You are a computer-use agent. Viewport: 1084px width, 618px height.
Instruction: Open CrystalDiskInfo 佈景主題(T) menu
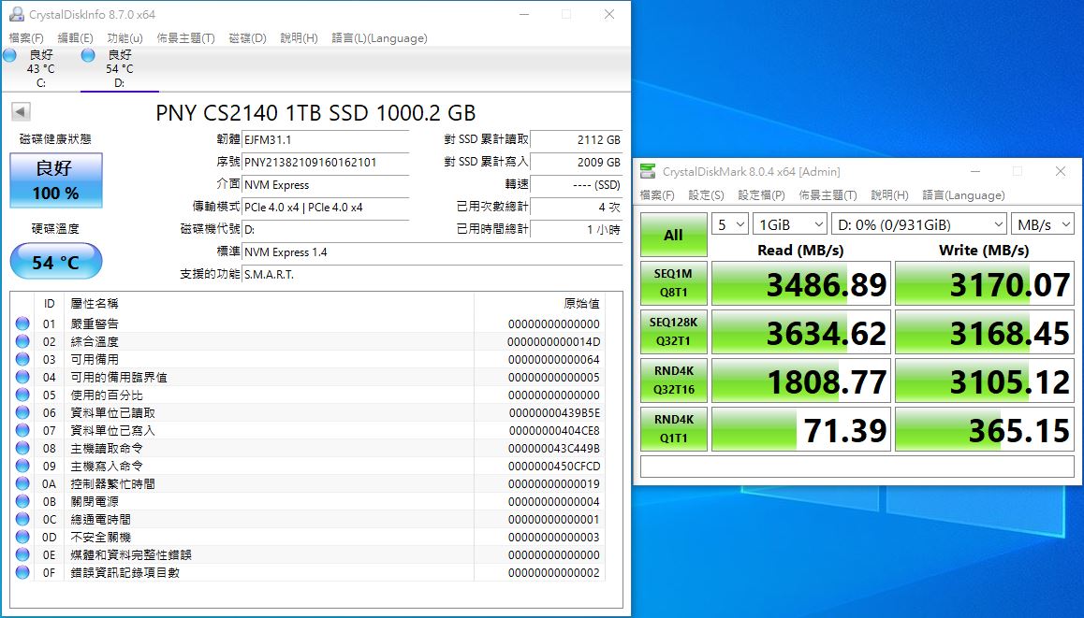click(x=185, y=38)
